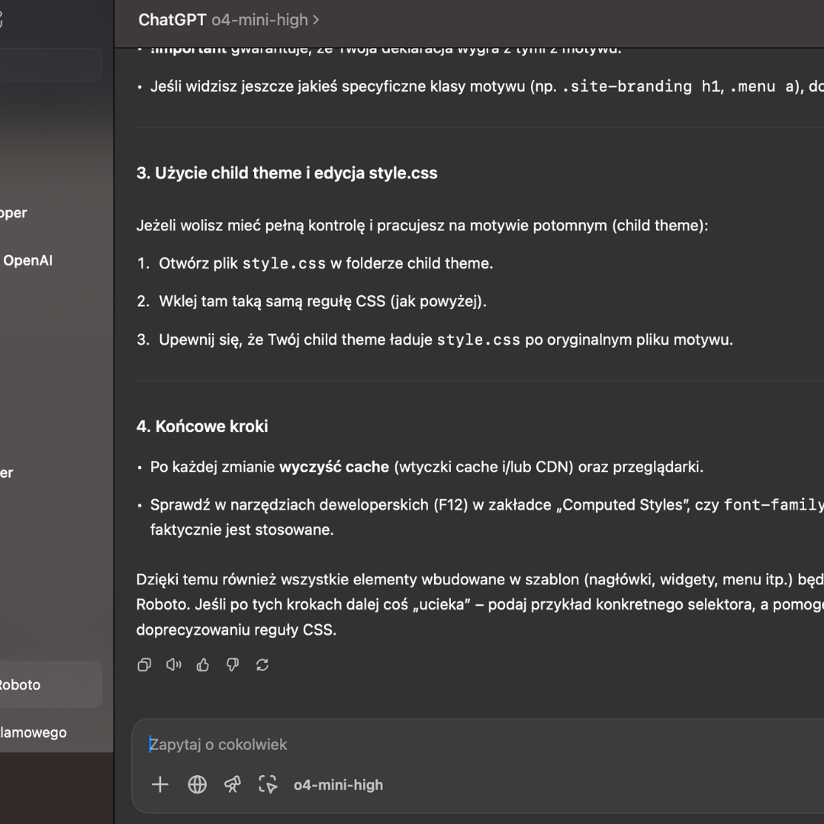Regenerate the response with the refresh icon
Viewport: 824px width, 824px height.
point(262,665)
